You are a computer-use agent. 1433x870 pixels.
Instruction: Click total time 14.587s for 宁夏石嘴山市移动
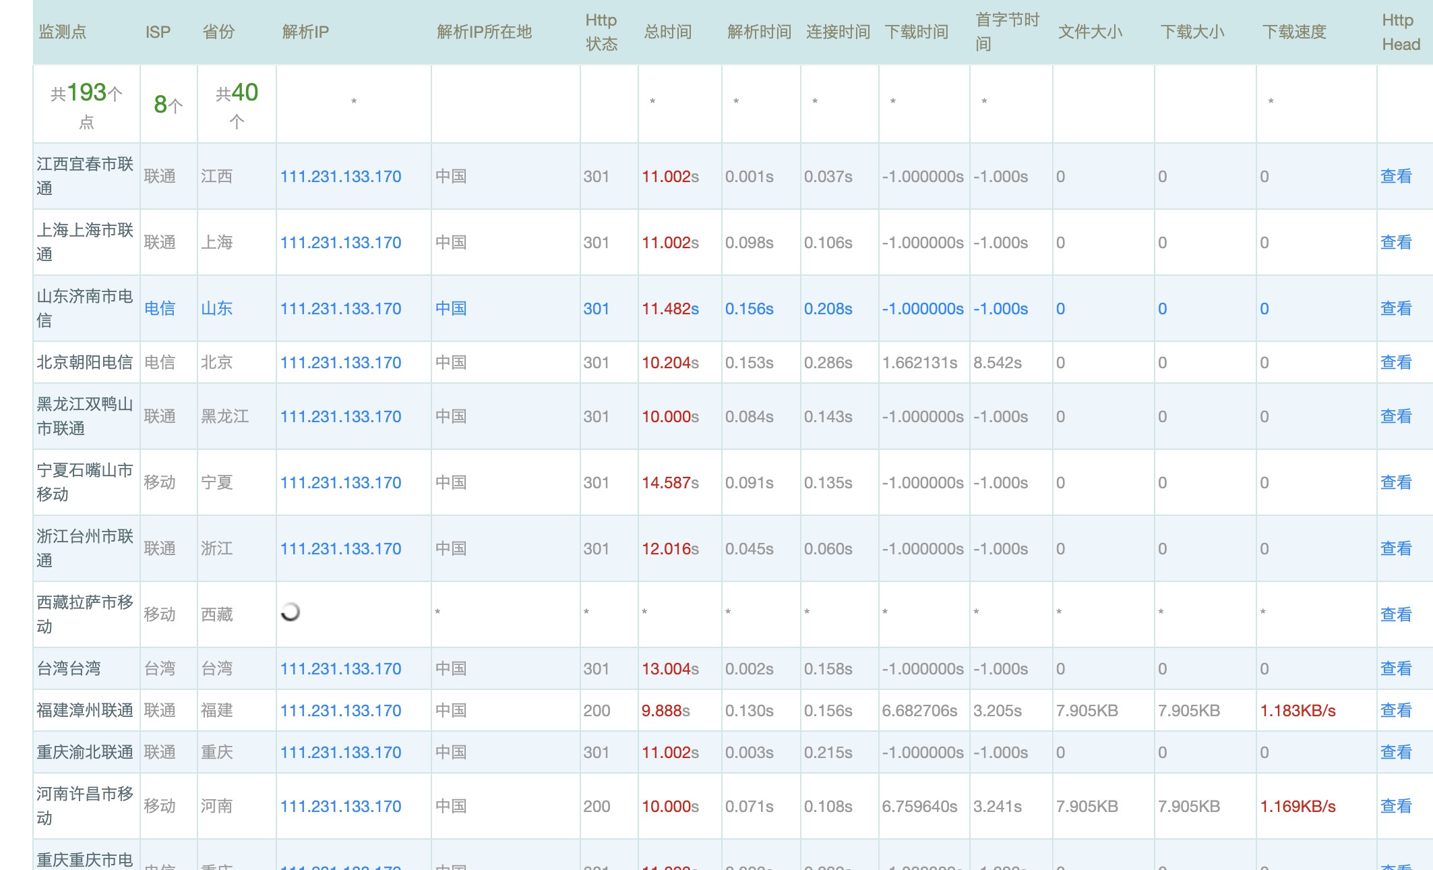click(x=670, y=482)
